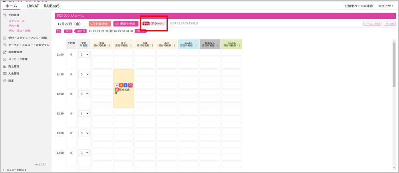Click the ログアウト link
The width and height of the screenshot is (399, 173).
click(386, 6)
